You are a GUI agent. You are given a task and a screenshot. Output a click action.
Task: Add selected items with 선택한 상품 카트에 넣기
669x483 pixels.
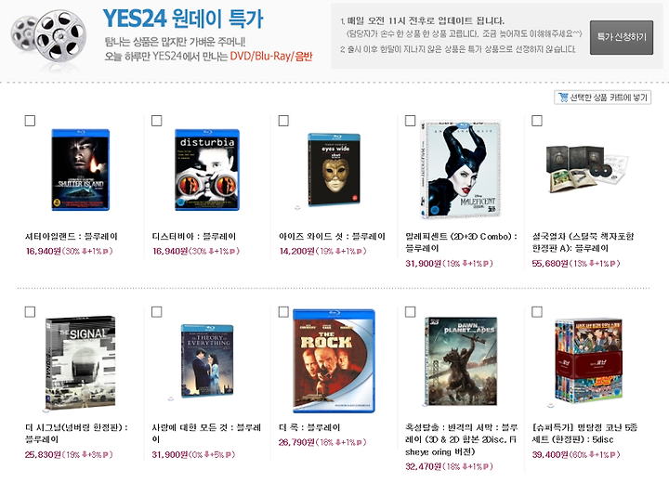point(602,98)
